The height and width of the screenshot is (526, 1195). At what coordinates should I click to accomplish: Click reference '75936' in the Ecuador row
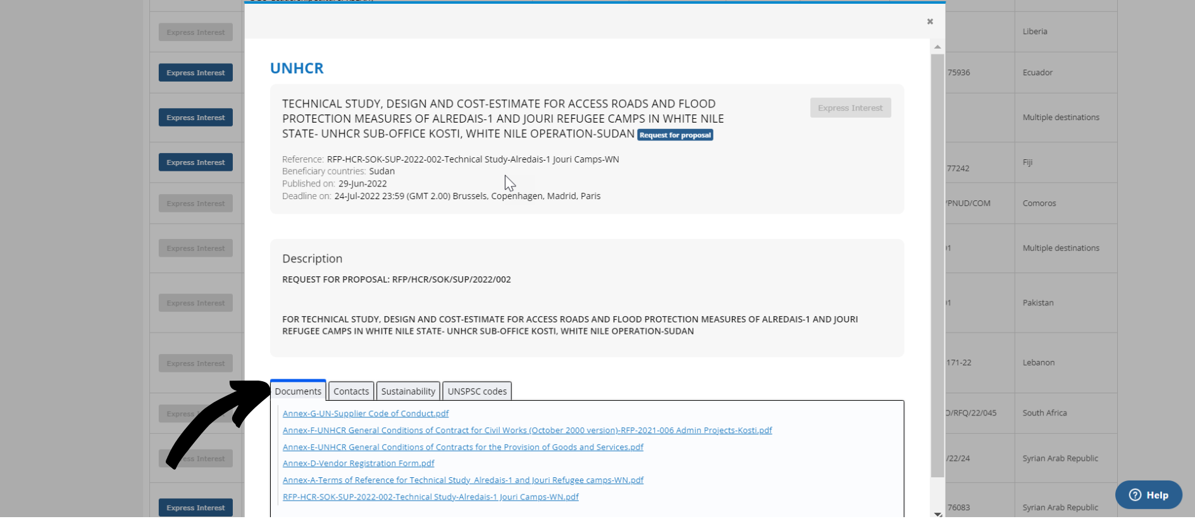coord(958,73)
